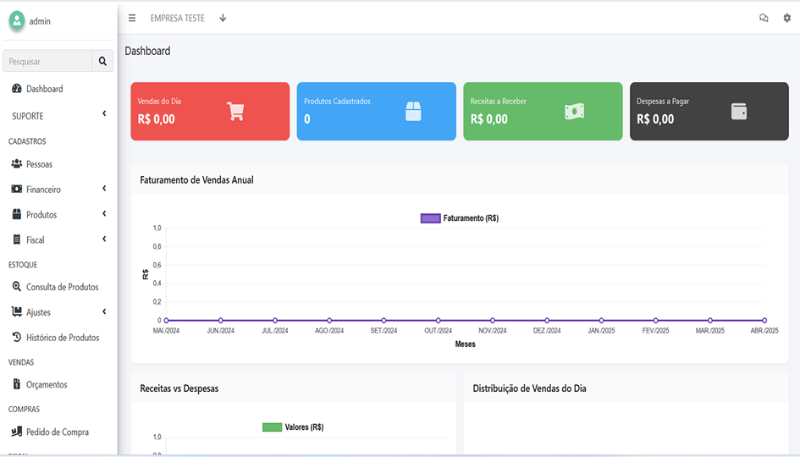Open the EMPRESA TESTE company dropdown arrow
This screenshot has width=800, height=457.
(x=223, y=18)
